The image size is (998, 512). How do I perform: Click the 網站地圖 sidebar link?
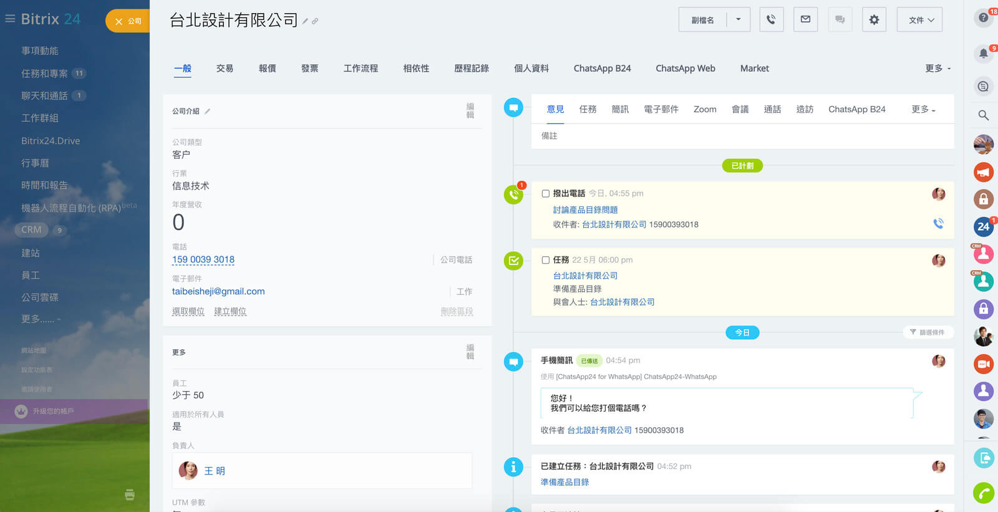click(x=34, y=350)
